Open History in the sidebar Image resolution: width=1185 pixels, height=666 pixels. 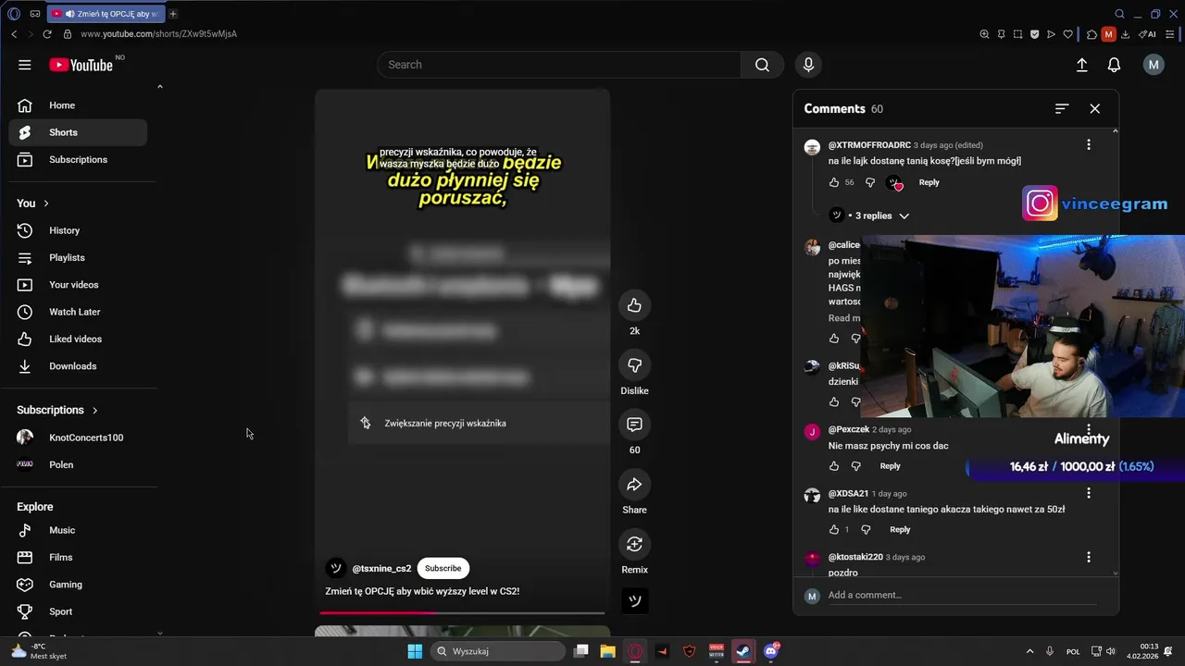pos(78,230)
